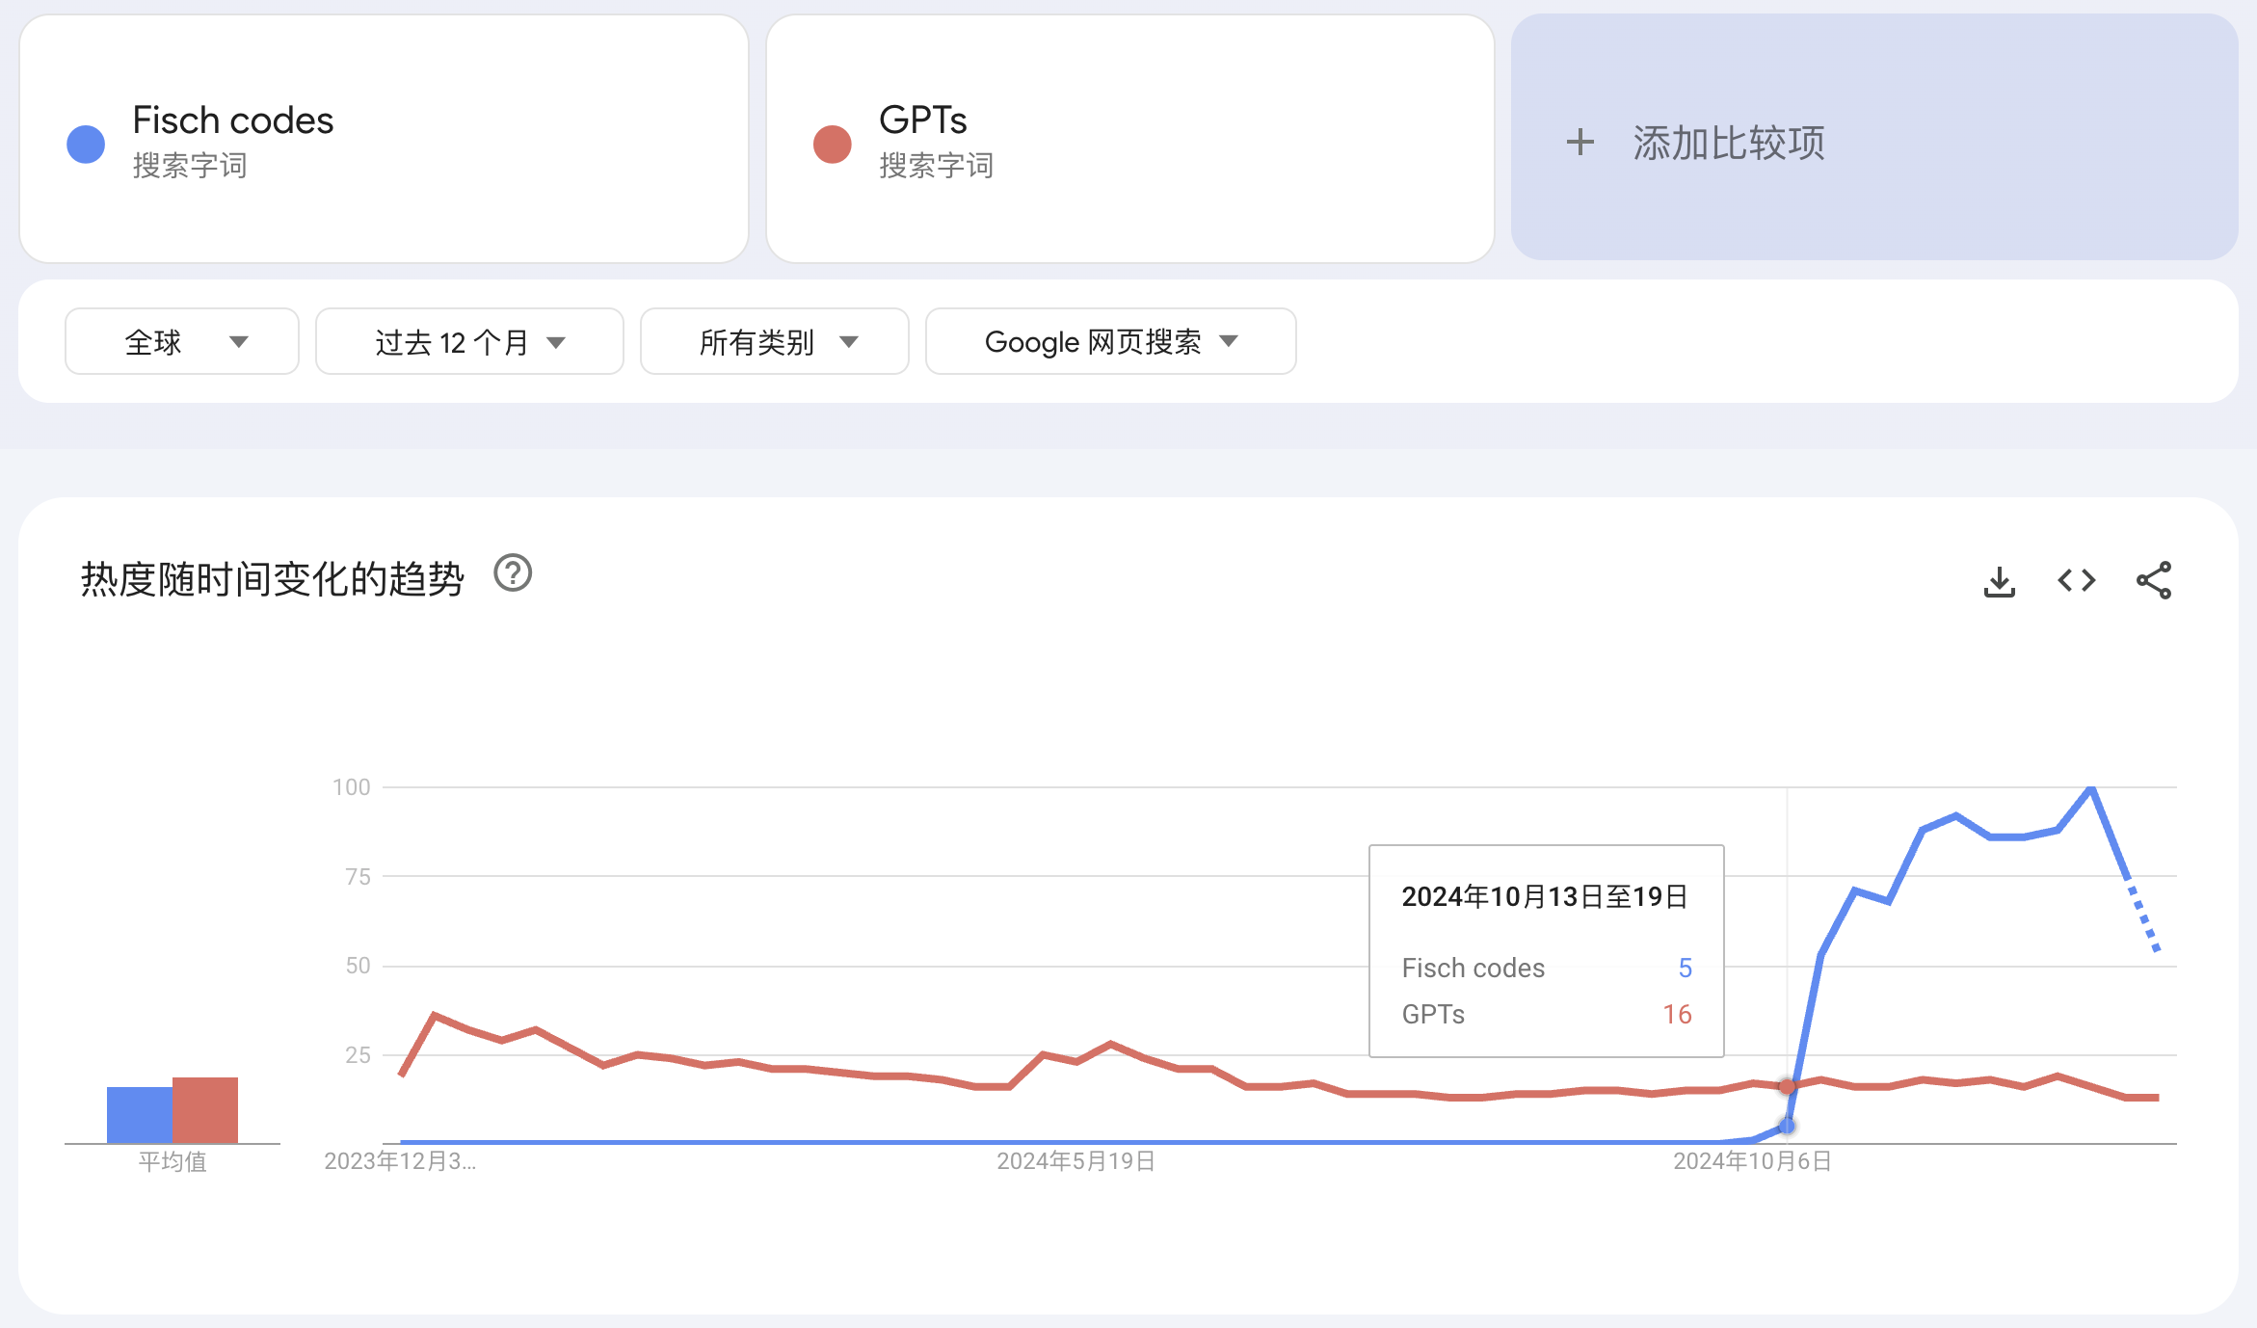Screen dimensions: 2257x1328
Task: Click the plus icon to add comparison
Action: [x=1580, y=142]
